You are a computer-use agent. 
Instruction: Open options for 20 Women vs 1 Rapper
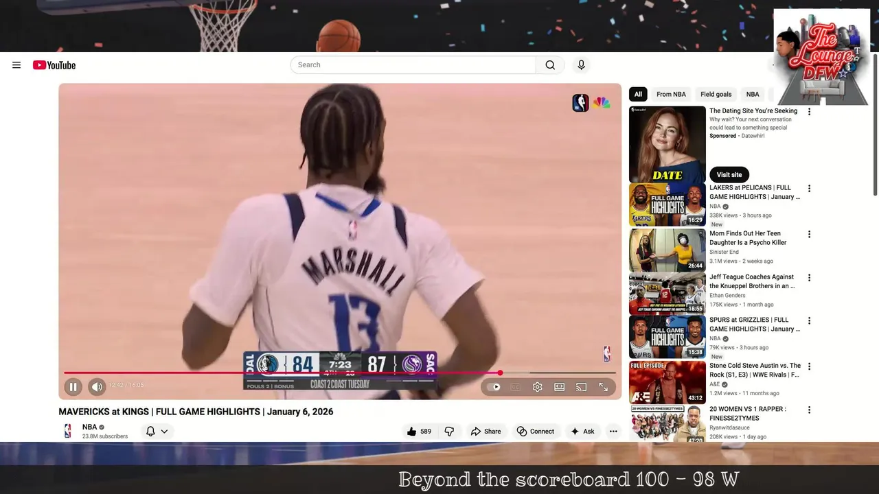809,410
